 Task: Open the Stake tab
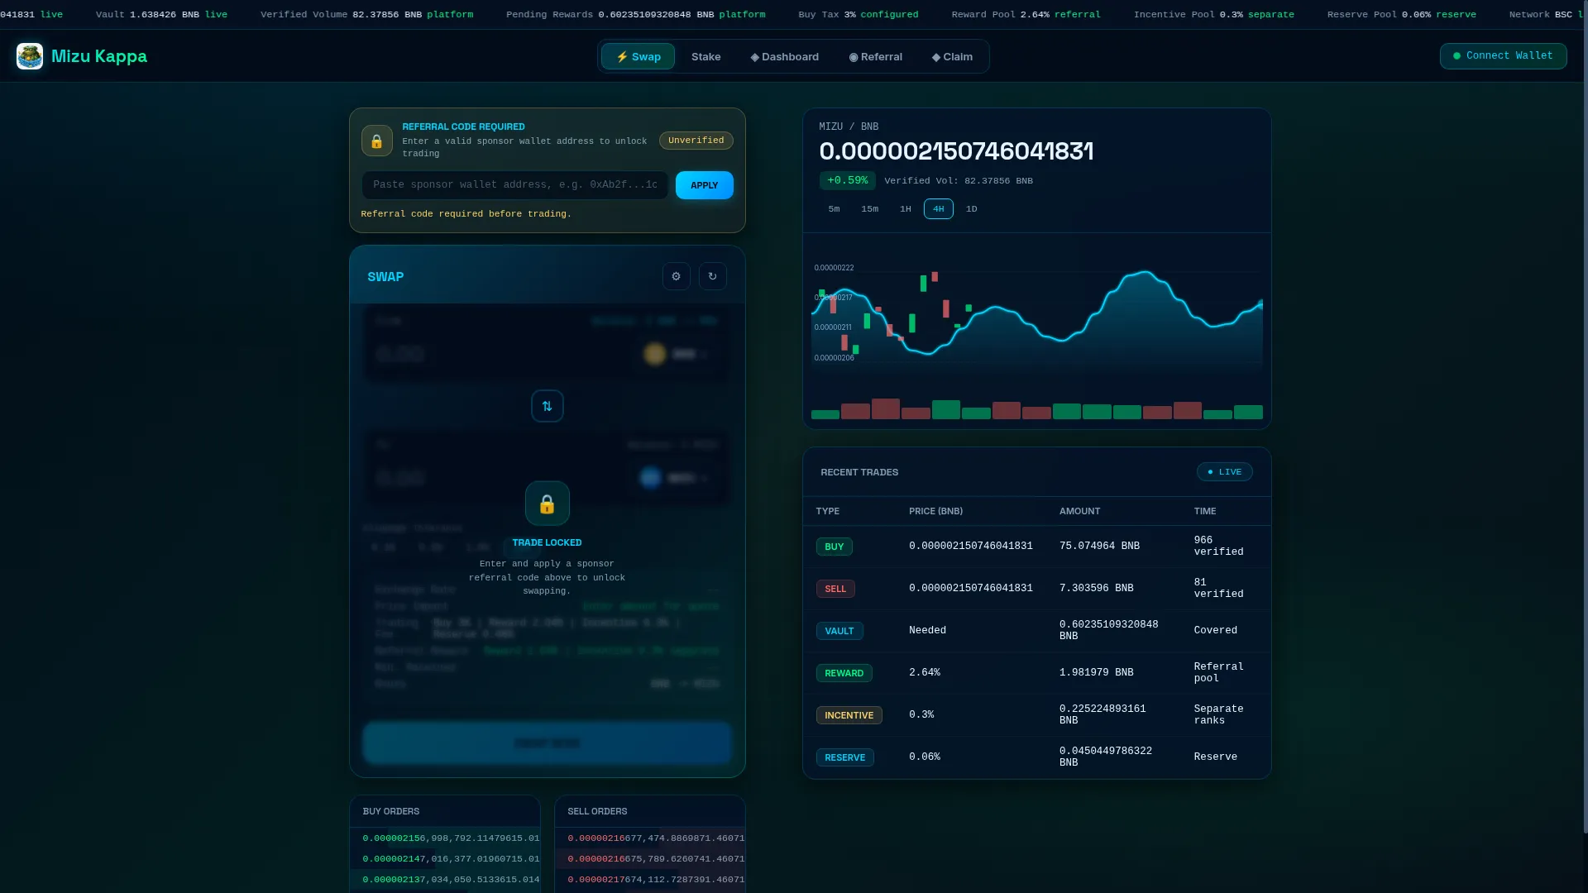[706, 56]
